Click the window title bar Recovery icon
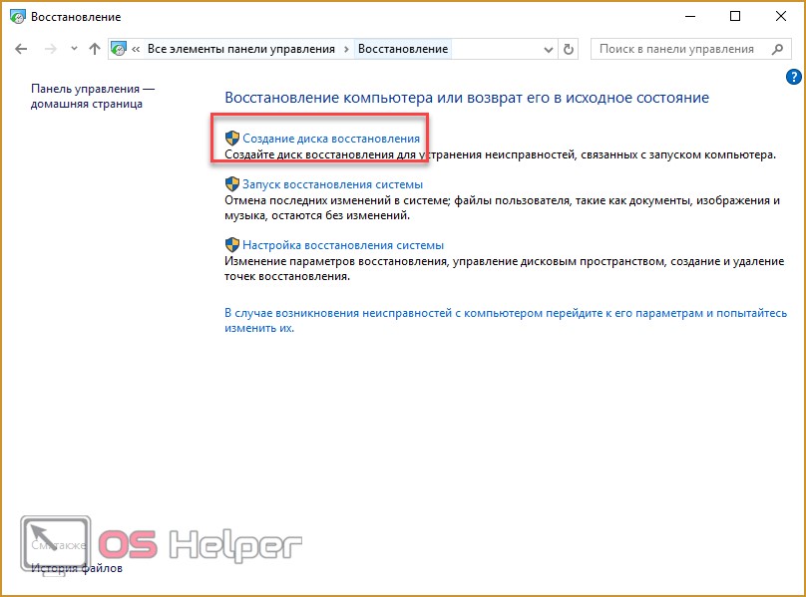Image resolution: width=806 pixels, height=597 pixels. tap(17, 17)
